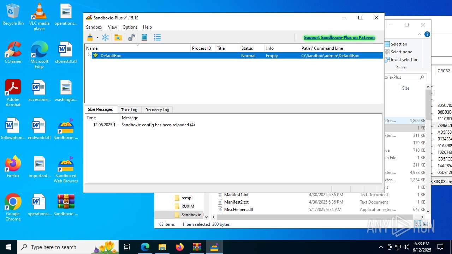Open the stonestill.rtf desktop file
This screenshot has width=452, height=254.
pyautogui.click(x=66, y=53)
